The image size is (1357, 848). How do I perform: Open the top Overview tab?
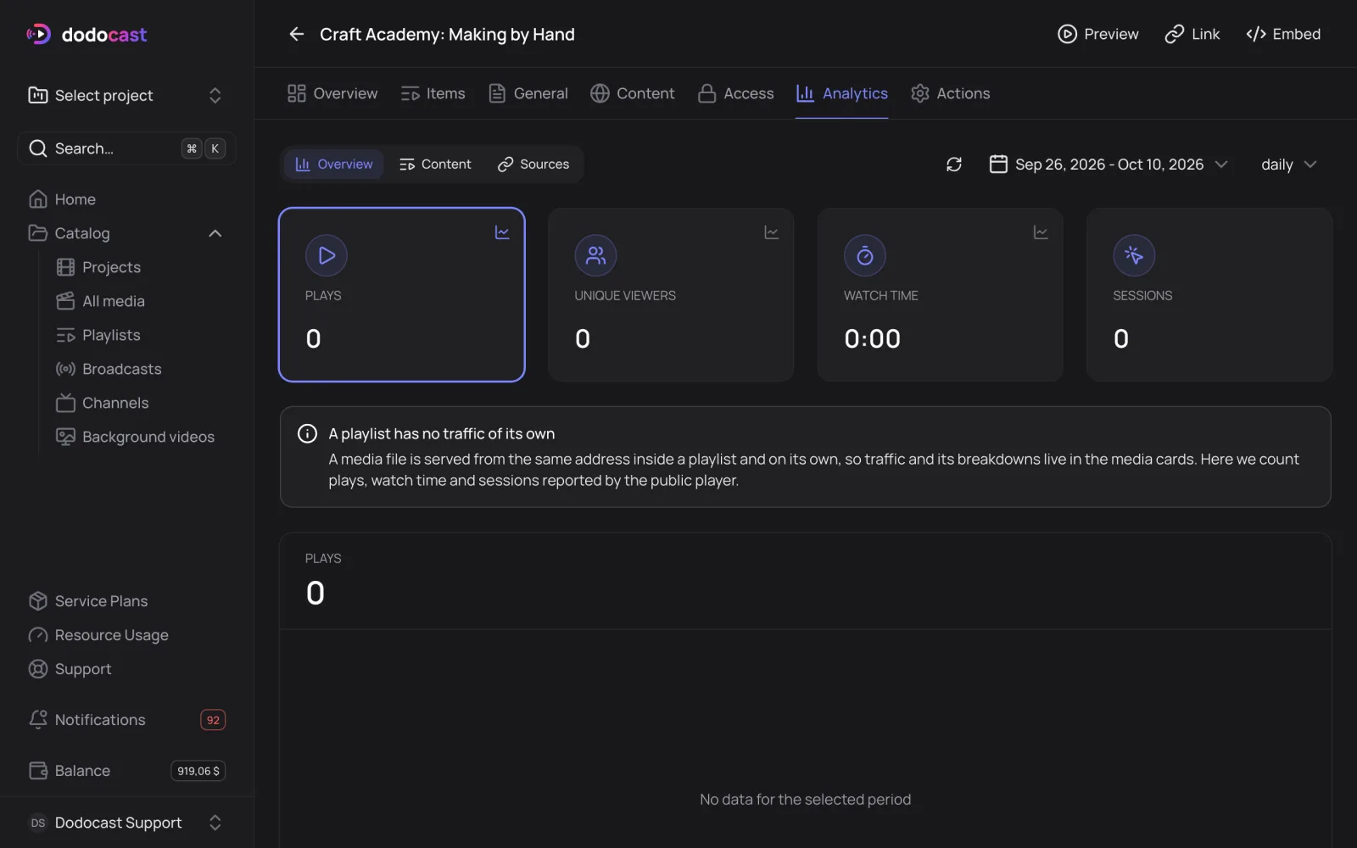(x=332, y=93)
